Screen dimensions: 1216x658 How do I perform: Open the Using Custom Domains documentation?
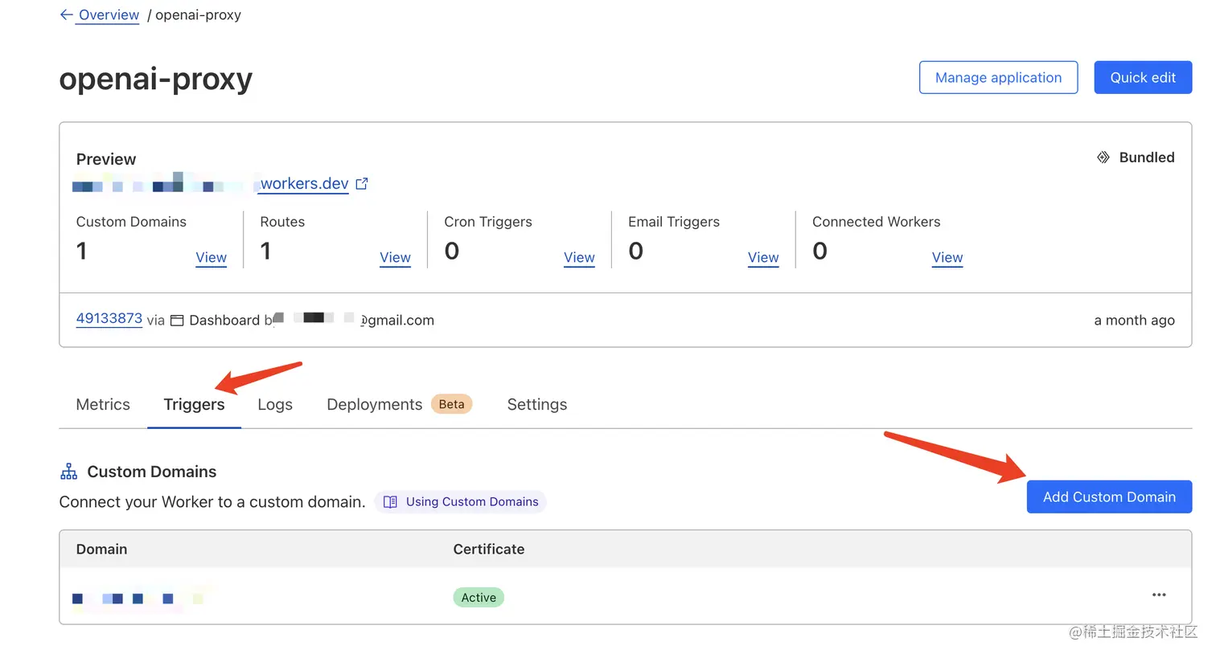pyautogui.click(x=472, y=501)
